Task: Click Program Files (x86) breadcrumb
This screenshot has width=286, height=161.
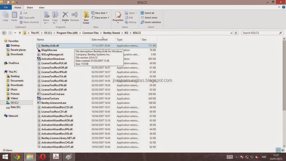Action: tap(67, 33)
